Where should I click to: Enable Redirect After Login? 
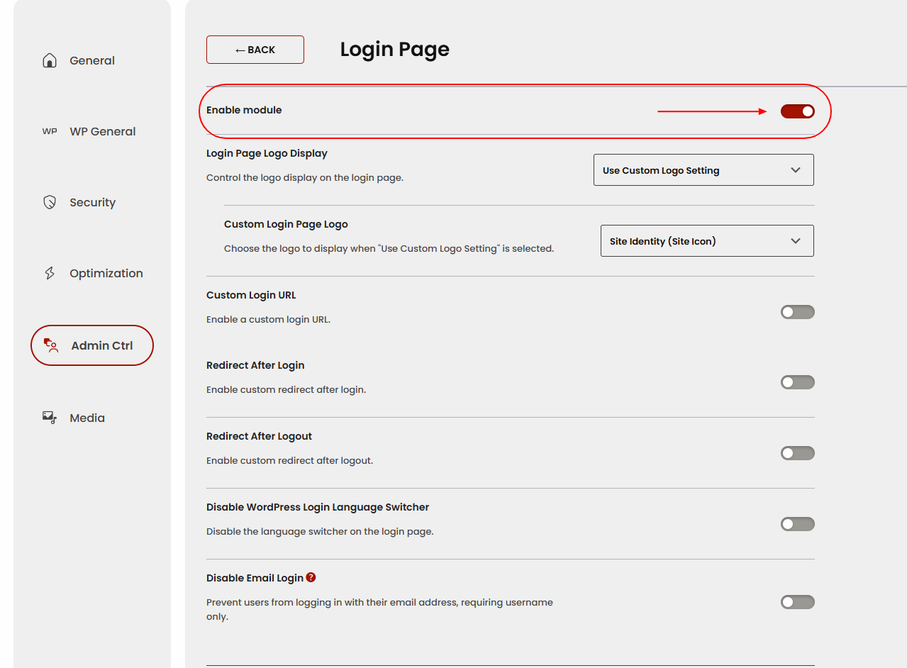pos(797,382)
